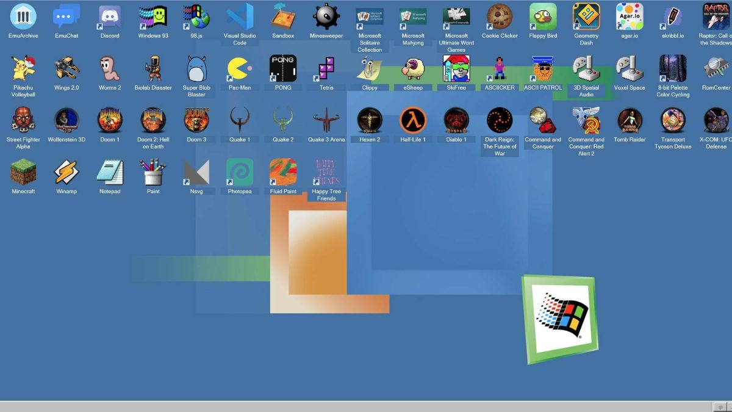Launch Doom 2: Hell on Earth
This screenshot has height=412, width=732.
click(153, 120)
